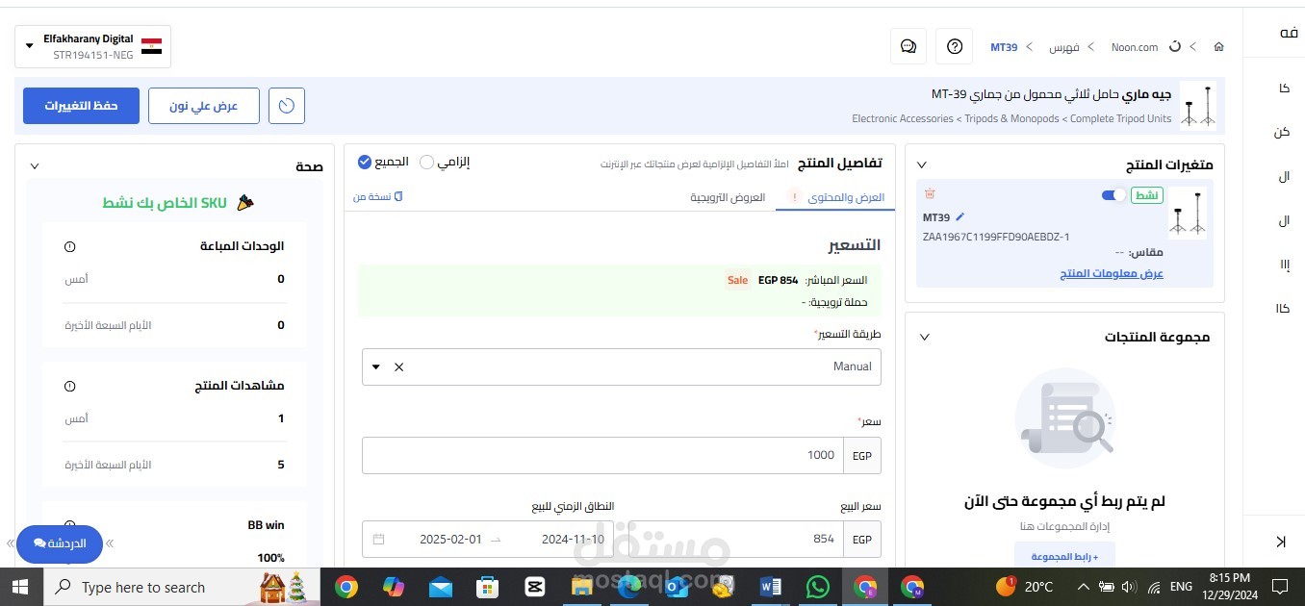The width and height of the screenshot is (1305, 606).
Task: Click the tripod thumbnail in product header
Action: click(x=1198, y=106)
